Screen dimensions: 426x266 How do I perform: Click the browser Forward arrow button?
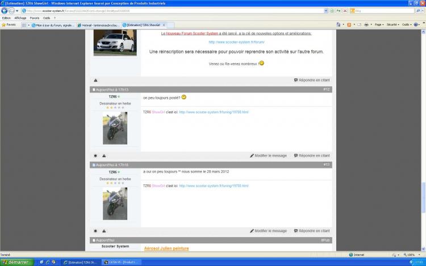click(11, 11)
